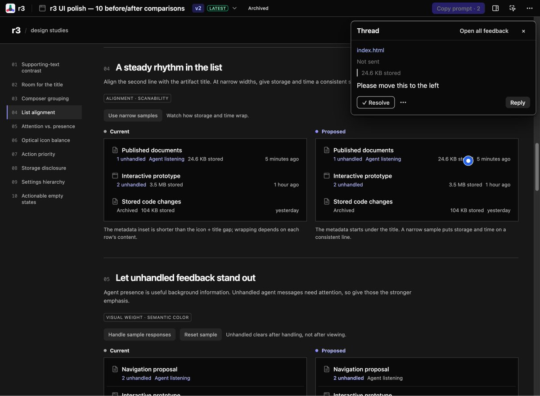This screenshot has width=540, height=396.
Task: Click the Not sent status in Thread
Action: coord(368,62)
